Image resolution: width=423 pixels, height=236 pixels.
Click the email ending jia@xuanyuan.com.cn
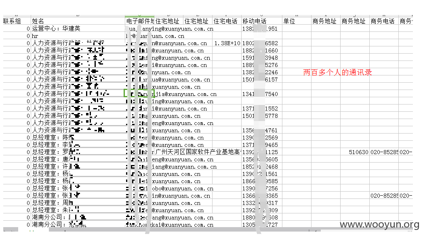171,94
